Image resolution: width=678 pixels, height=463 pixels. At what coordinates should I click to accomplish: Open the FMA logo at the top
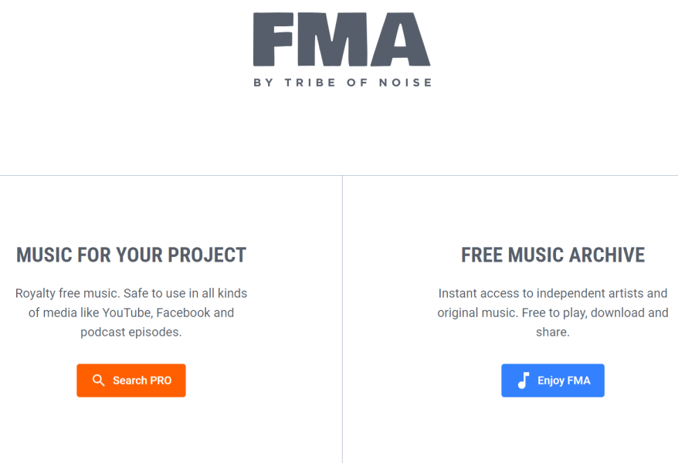[x=342, y=49]
